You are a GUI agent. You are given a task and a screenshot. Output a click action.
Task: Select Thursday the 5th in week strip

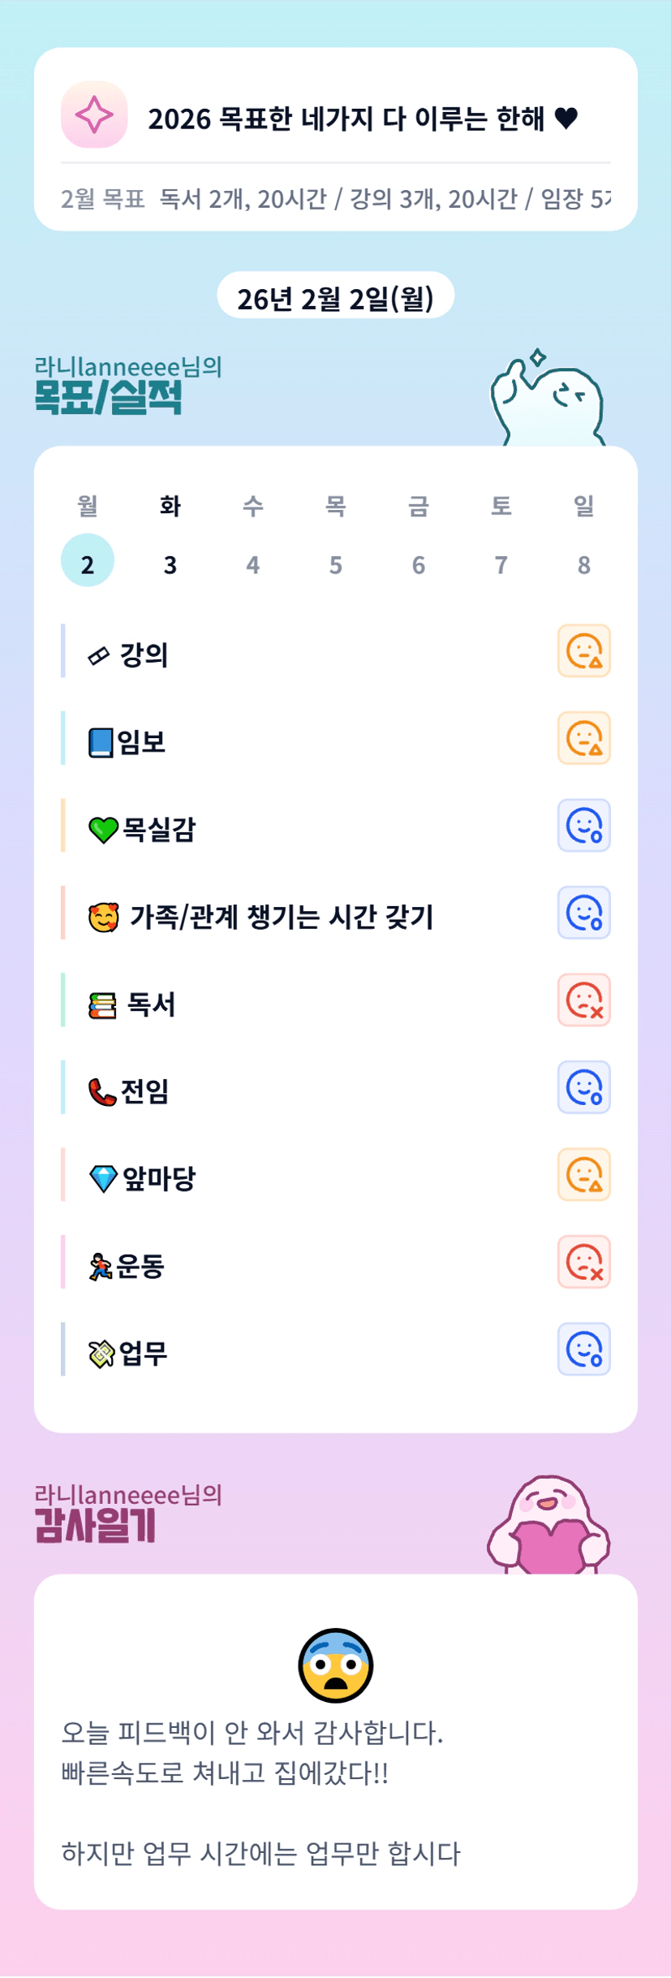point(336,564)
